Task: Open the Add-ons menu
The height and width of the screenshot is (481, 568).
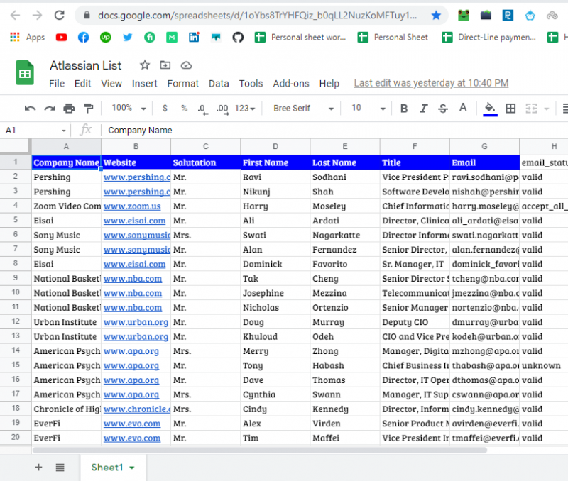Action: tap(291, 84)
